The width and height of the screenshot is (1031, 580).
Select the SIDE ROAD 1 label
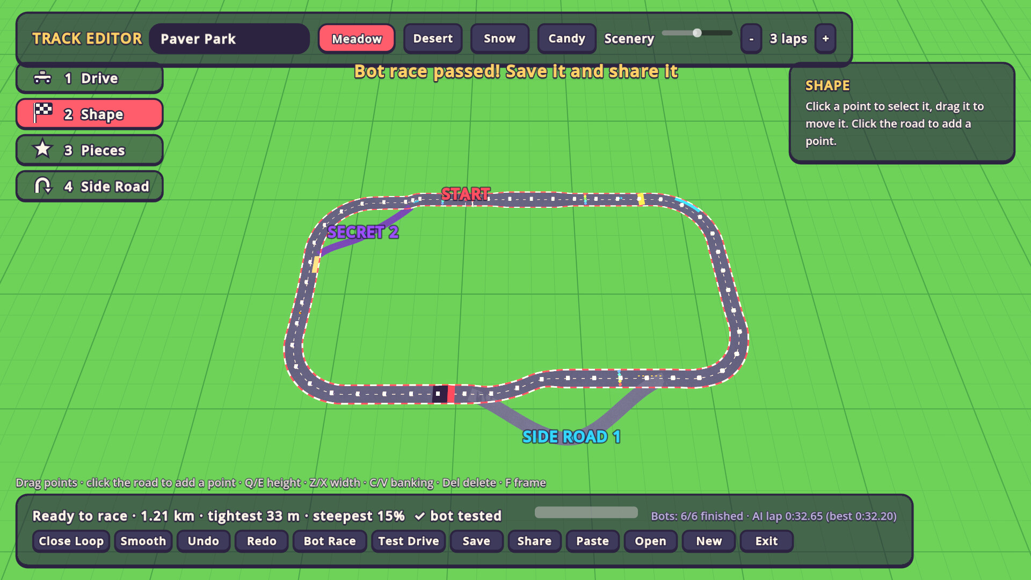coord(571,437)
